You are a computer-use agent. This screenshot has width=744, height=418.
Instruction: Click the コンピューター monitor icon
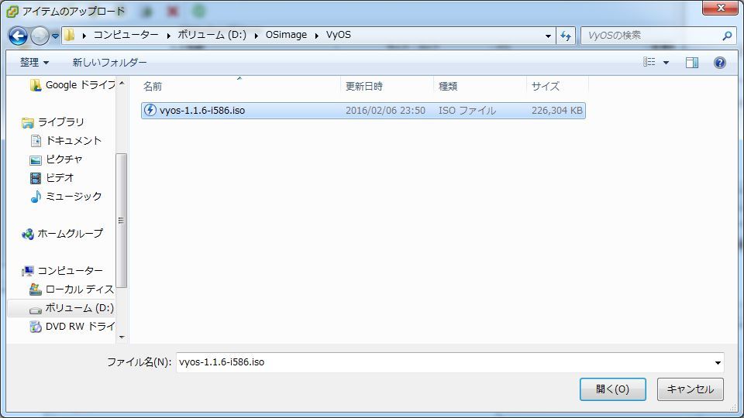[x=28, y=271]
